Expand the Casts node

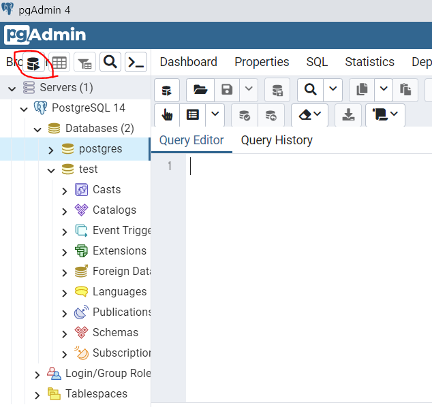point(65,191)
